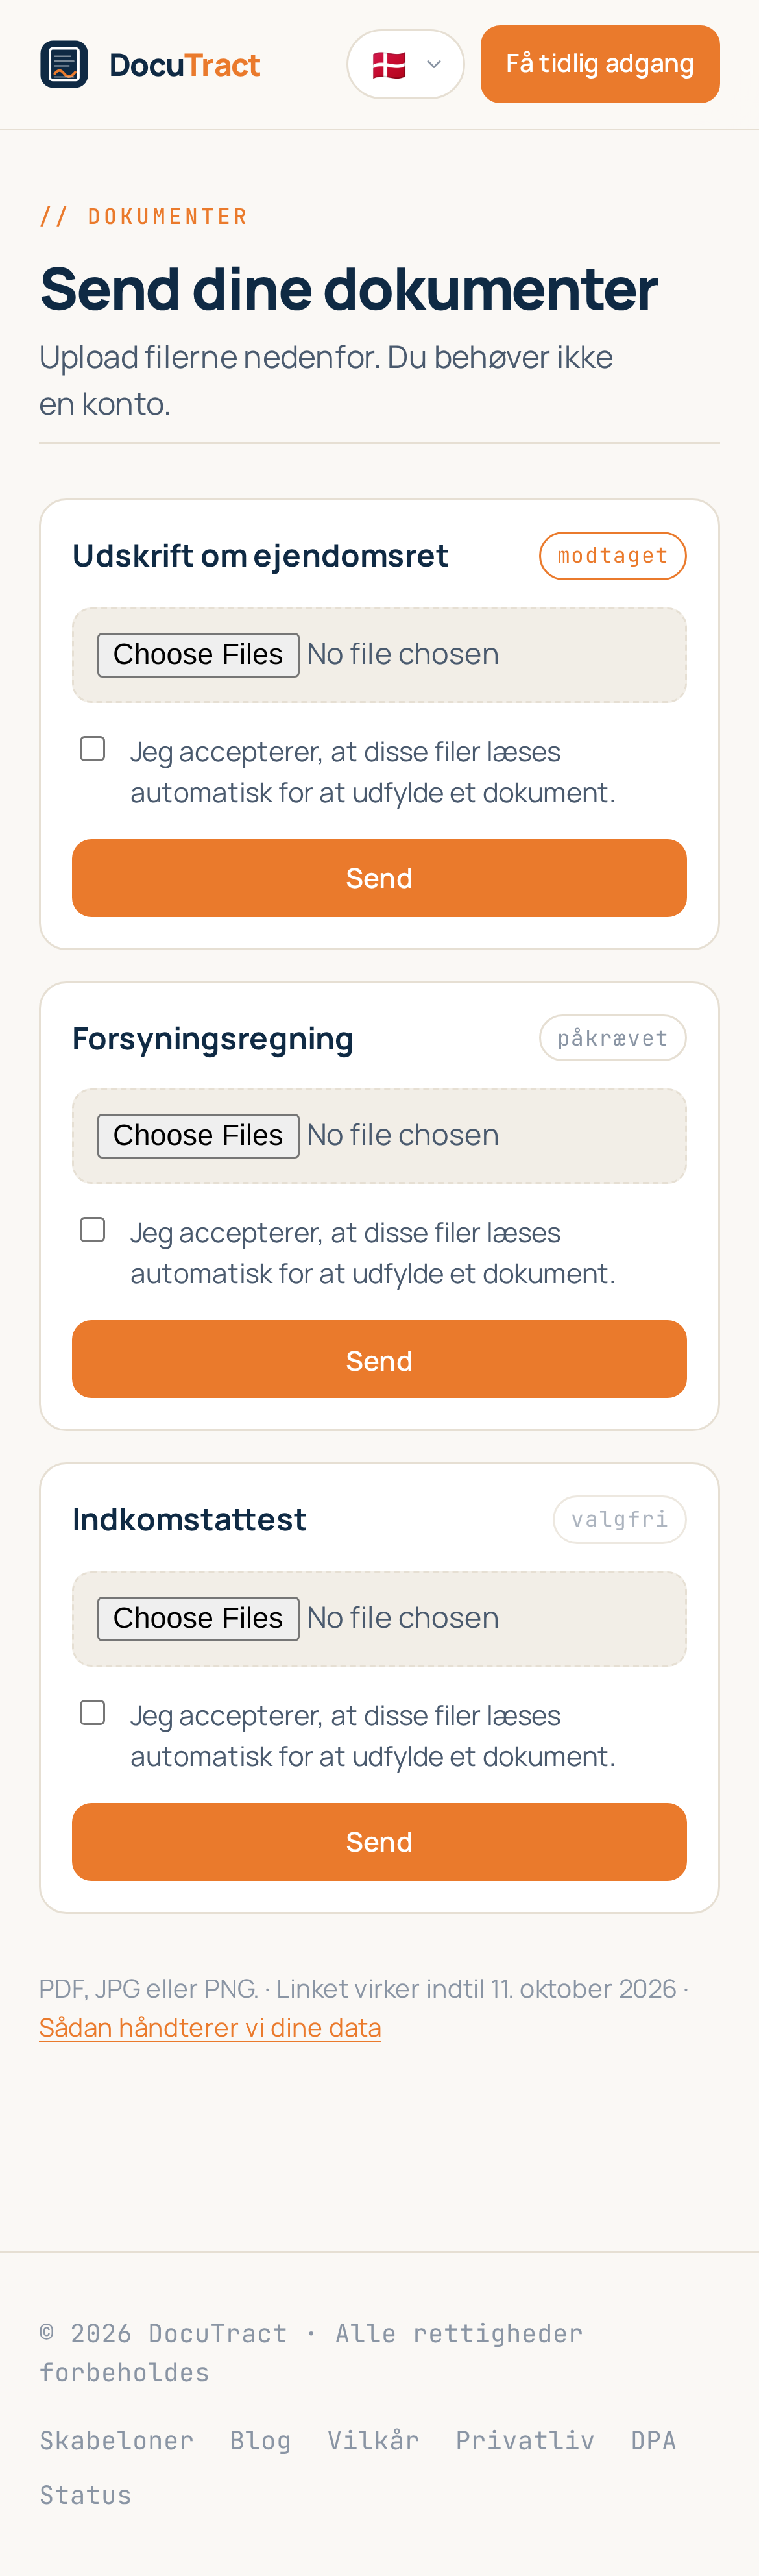
Task: Open the Status footer link
Action: [86, 2496]
